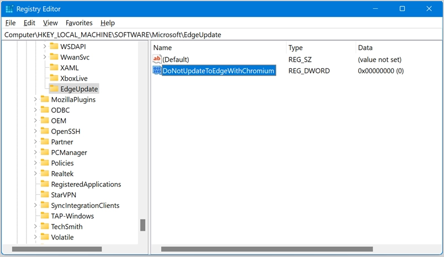Expand the Partner key
Screen dimensions: 444x257
(35, 142)
